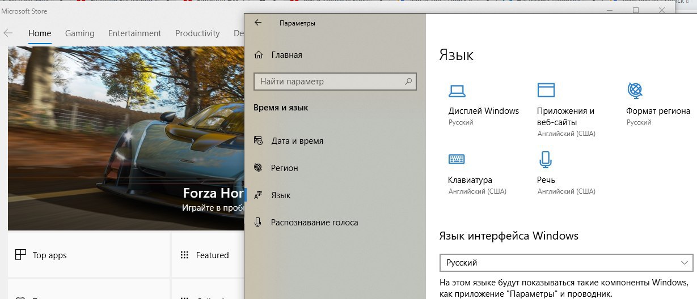Click back arrow in Microsoft Store
Screen dimensions: 697x299
click(x=8, y=33)
